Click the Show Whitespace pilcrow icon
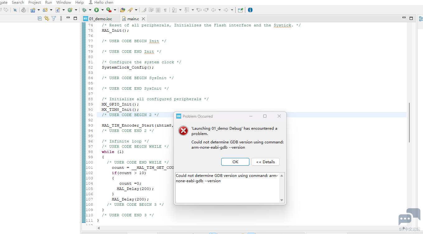The image size is (423, 234). pyautogui.click(x=165, y=10)
